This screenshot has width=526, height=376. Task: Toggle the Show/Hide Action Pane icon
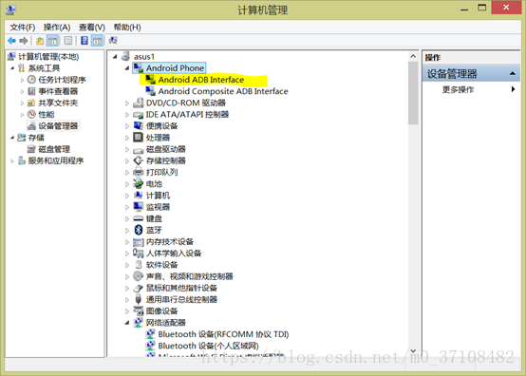(97, 41)
